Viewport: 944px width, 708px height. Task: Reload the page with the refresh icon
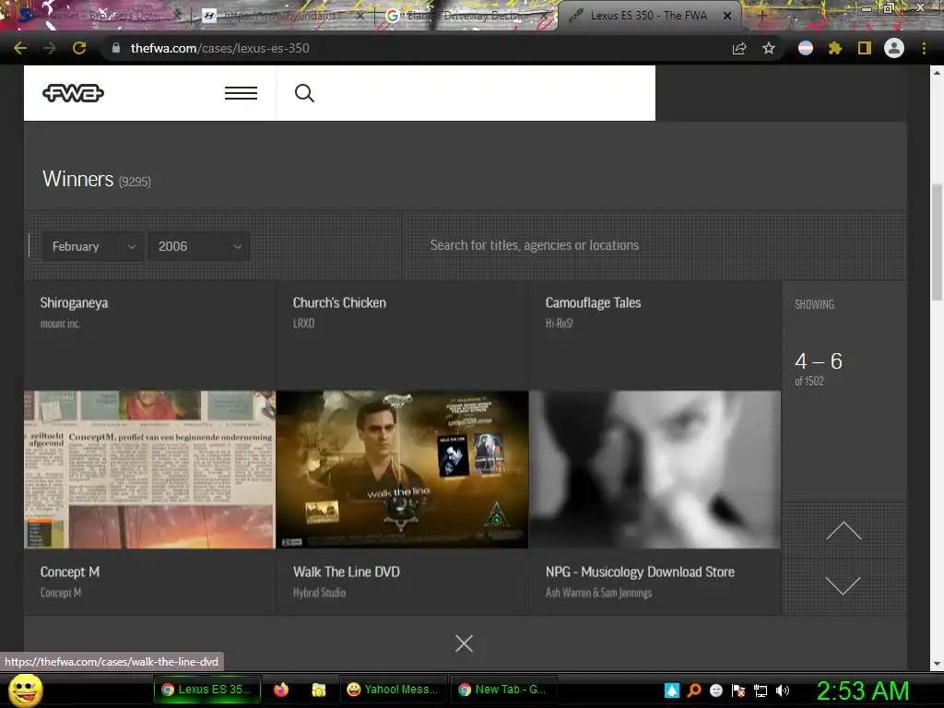pos(79,48)
